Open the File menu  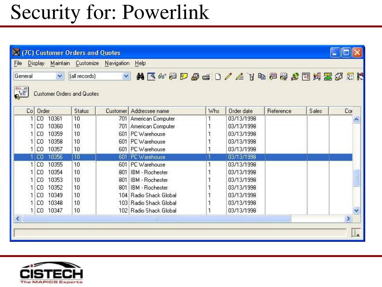[x=18, y=63]
